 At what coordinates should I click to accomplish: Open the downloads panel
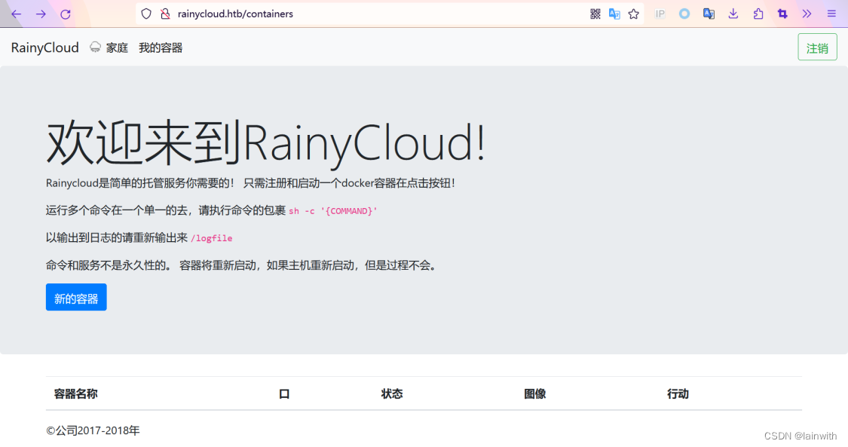tap(733, 14)
